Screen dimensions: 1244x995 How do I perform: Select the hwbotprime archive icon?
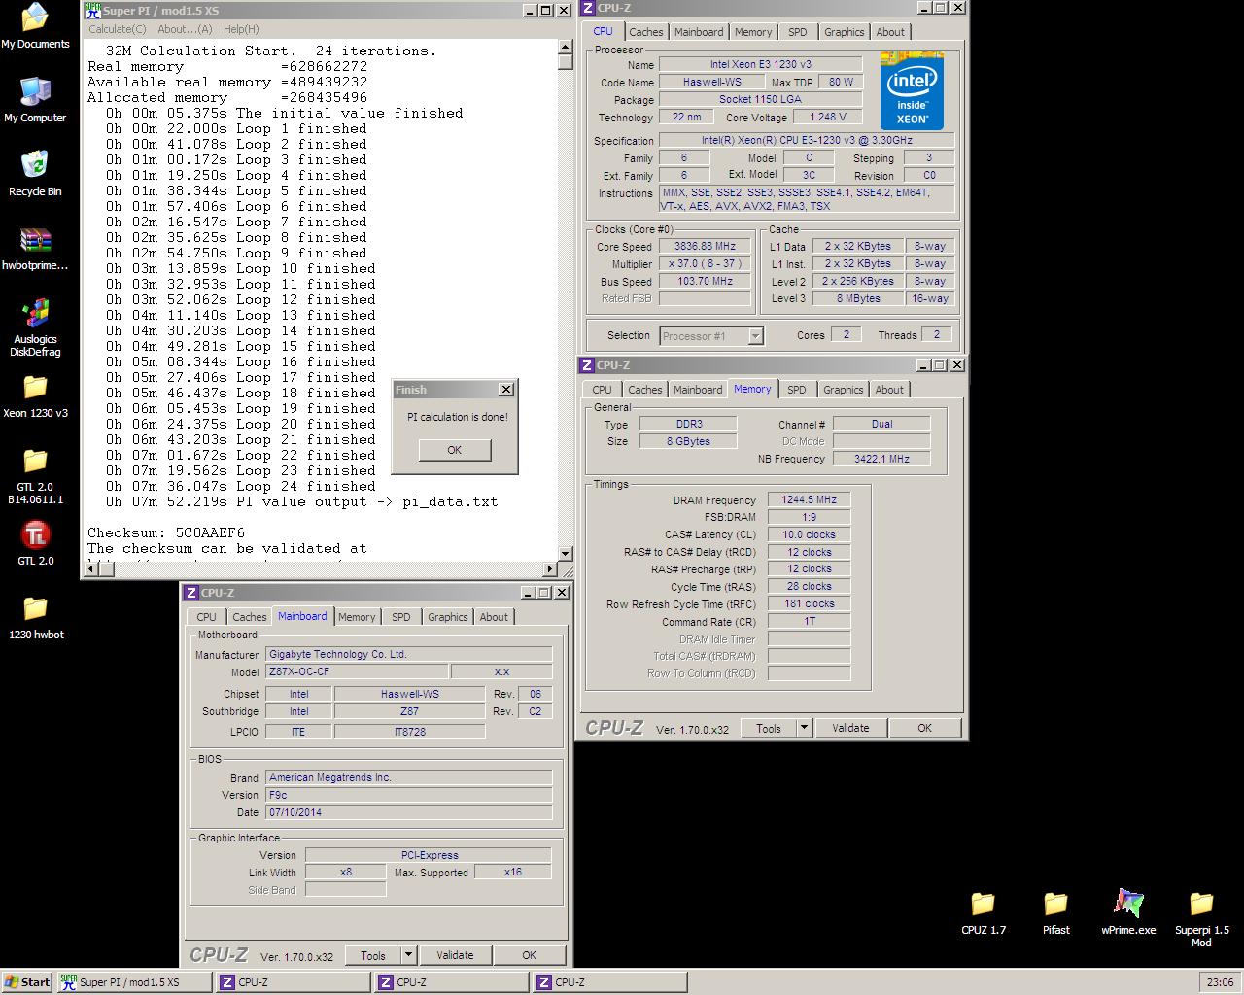coord(35,239)
